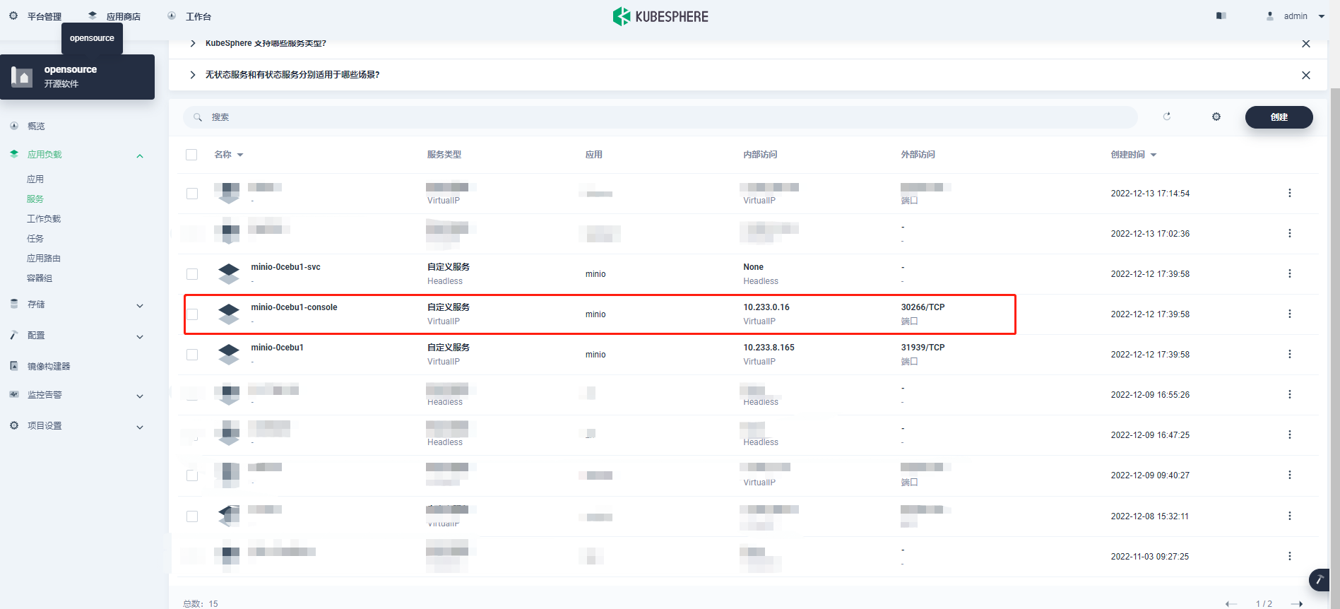
Task: Click the 30266/TCP external access value
Action: [923, 307]
